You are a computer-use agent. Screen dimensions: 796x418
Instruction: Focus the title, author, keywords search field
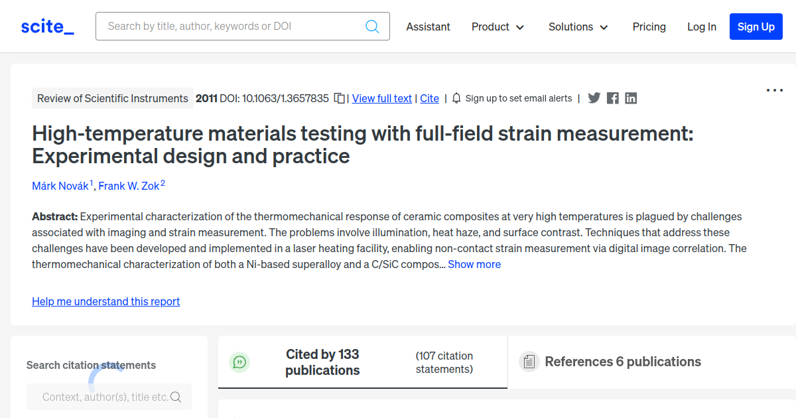click(x=243, y=27)
